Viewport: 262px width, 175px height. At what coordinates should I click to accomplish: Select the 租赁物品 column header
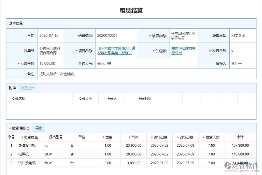pyautogui.click(x=31, y=137)
